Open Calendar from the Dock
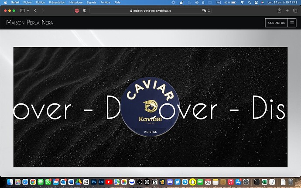The height and width of the screenshot is (188, 301). click(208, 181)
